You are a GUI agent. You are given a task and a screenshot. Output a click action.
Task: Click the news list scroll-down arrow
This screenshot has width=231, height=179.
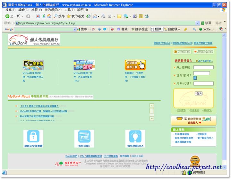[x=151, y=118]
